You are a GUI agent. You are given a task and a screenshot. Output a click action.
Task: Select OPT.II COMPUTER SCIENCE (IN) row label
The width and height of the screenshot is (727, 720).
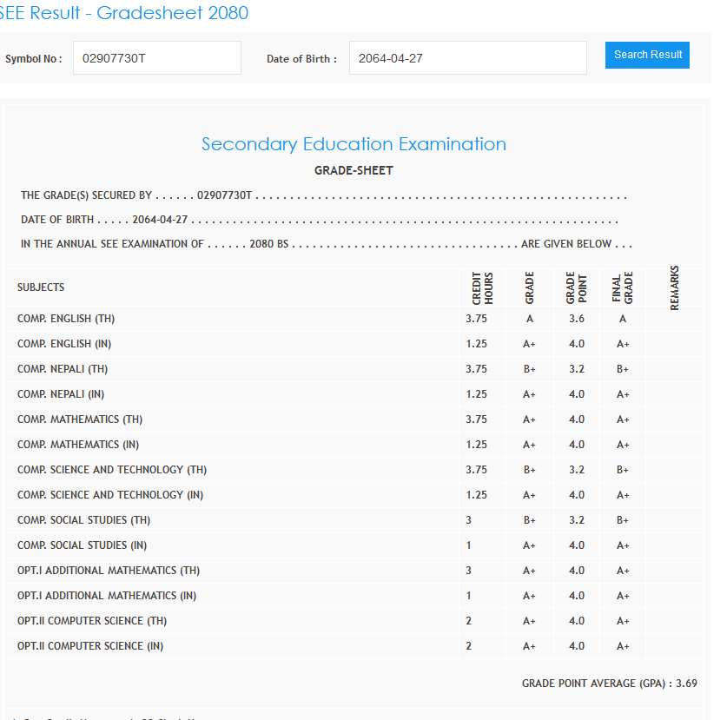coord(90,646)
